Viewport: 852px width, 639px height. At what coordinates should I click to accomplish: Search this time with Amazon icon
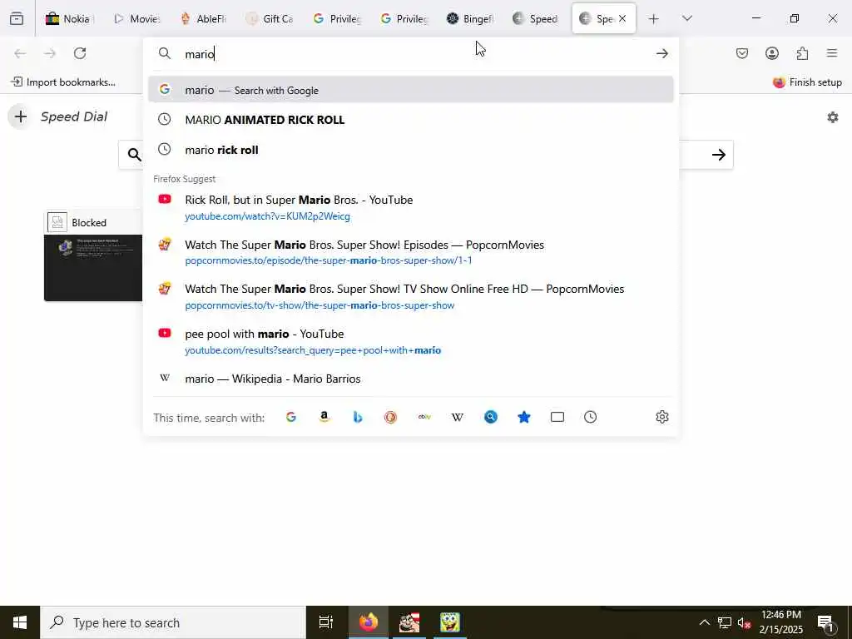click(x=324, y=418)
